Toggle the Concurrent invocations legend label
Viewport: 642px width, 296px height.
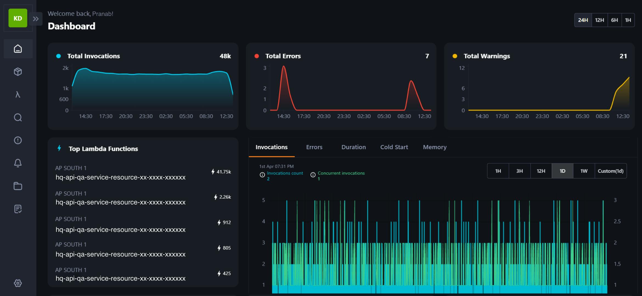point(341,173)
